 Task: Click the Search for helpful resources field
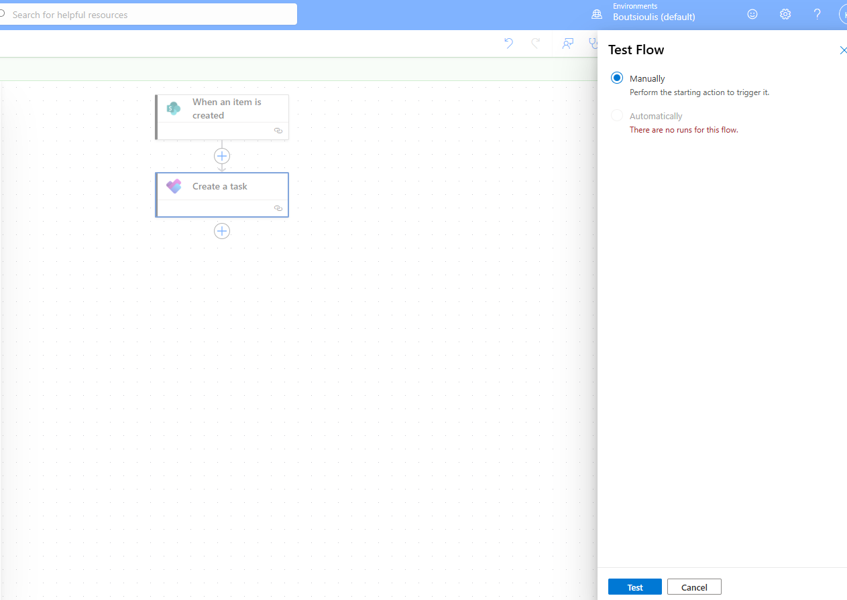[x=151, y=14]
